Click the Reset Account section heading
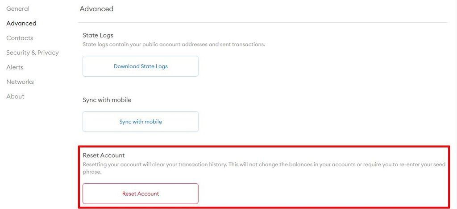The width and height of the screenshot is (457, 209). pos(104,156)
